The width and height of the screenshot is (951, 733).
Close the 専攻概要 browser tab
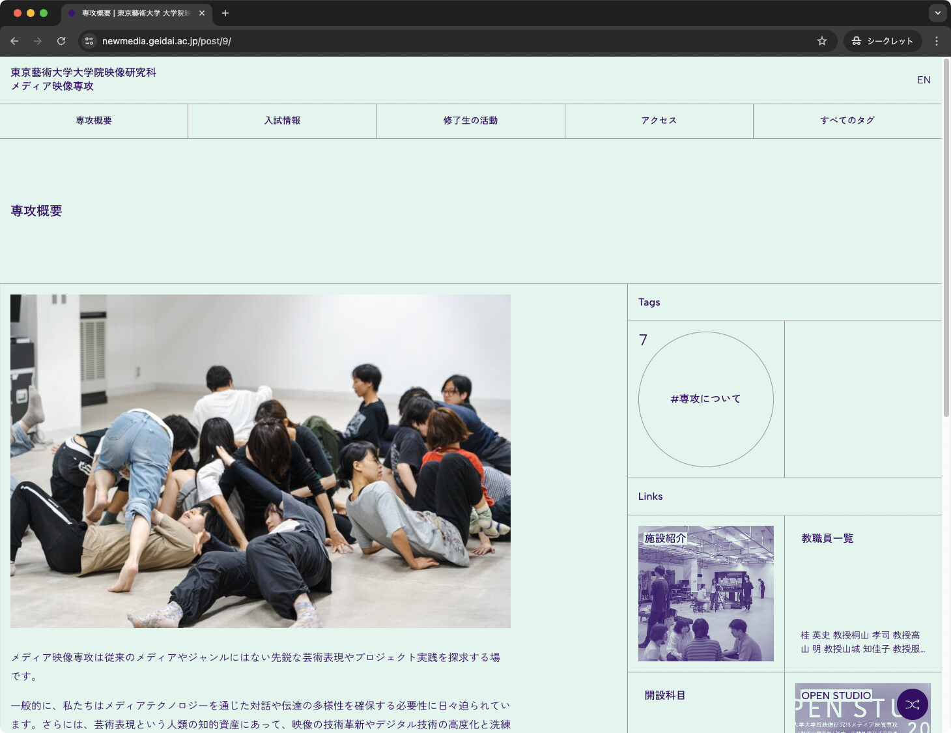pos(202,13)
